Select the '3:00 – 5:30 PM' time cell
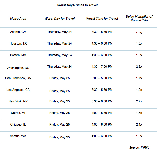This screenshot has height=151, width=158. click(102, 78)
